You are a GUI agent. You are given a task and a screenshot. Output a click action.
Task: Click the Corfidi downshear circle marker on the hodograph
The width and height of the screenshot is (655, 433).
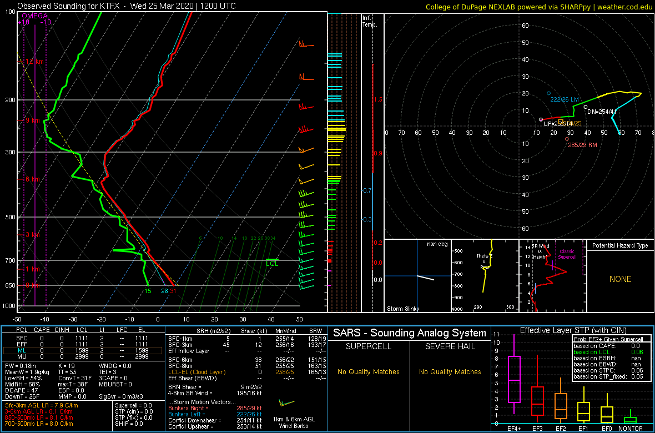tap(585, 107)
